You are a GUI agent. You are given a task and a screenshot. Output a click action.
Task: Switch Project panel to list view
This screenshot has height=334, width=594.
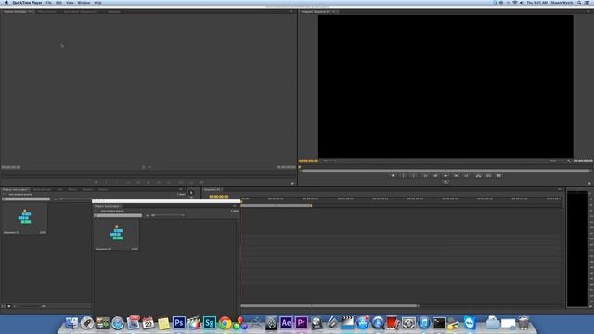[4, 306]
